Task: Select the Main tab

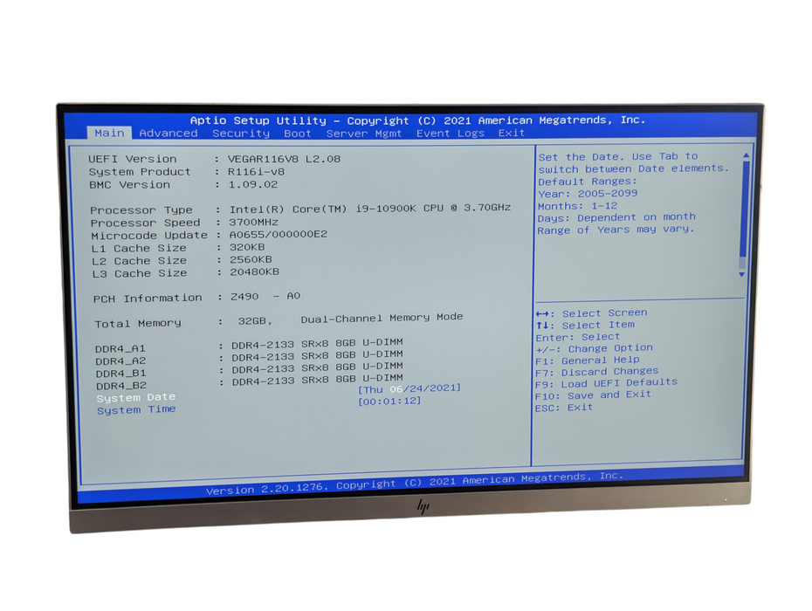Action: 109,133
